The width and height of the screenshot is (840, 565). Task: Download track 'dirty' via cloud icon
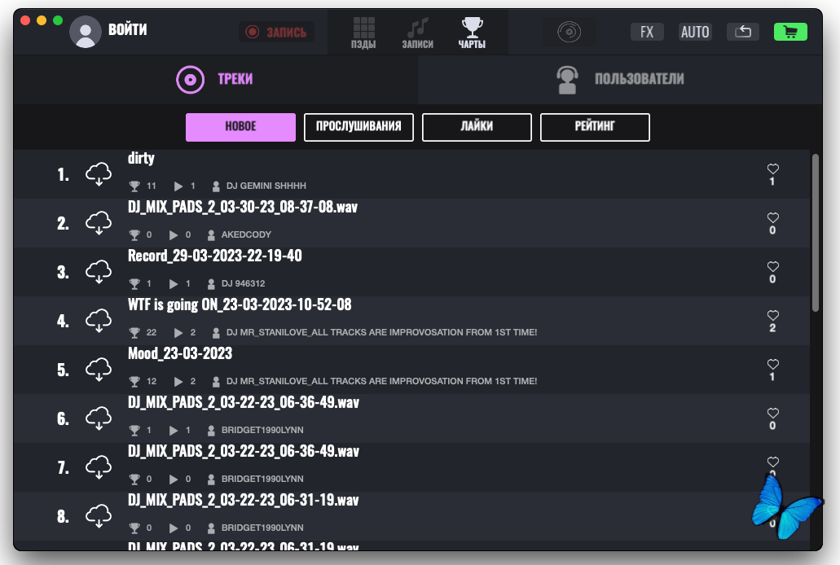click(x=99, y=174)
